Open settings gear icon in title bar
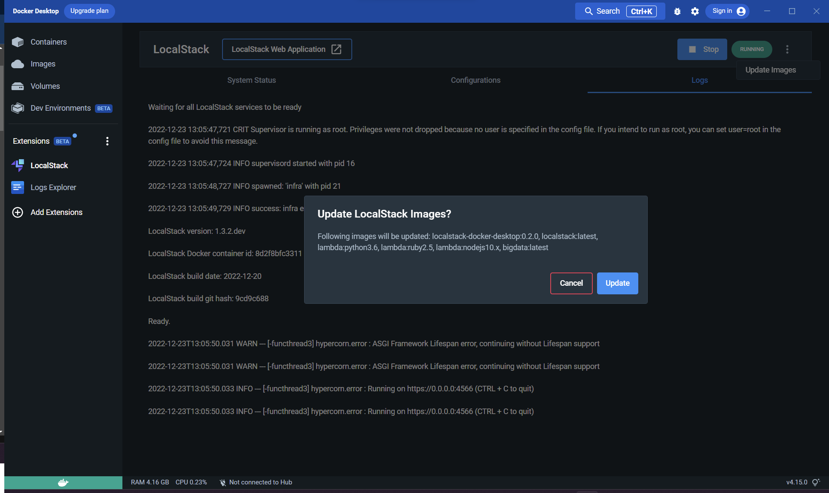This screenshot has height=493, width=829. (695, 11)
